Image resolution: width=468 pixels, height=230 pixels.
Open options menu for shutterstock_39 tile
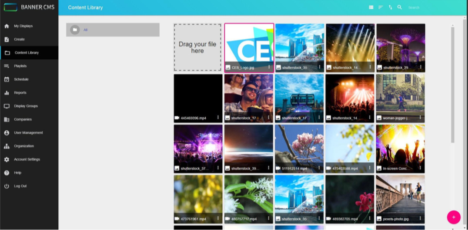pos(269,168)
